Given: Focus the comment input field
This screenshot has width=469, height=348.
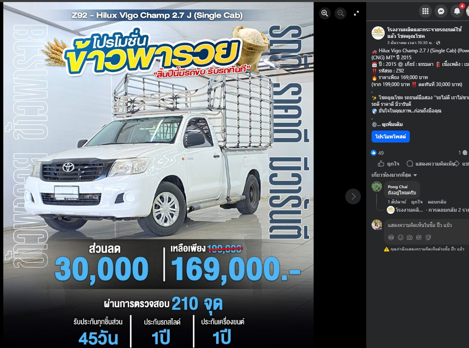Looking at the screenshot, I should coord(427,225).
